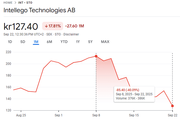Select the 1Y range tab
Screen dimensions: 180x120
click(x=78, y=42)
